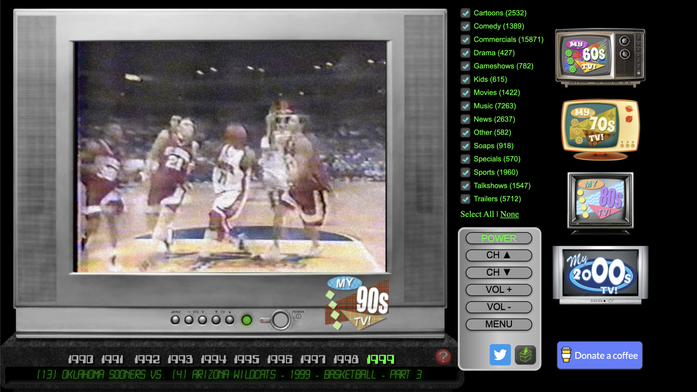Viewport: 697px width, 392px height.
Task: Select the highlighted year 1999
Action: pyautogui.click(x=381, y=359)
